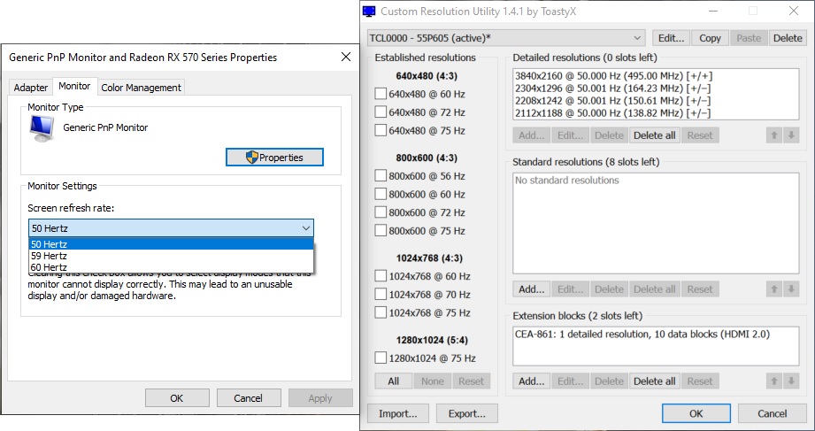Expand the TCL0000 55P605 display dropdown
The width and height of the screenshot is (815, 431).
coord(638,38)
